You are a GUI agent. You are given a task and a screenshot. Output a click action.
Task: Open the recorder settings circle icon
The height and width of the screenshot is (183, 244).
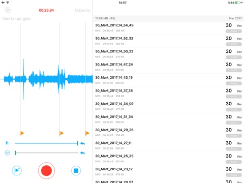click(x=8, y=10)
